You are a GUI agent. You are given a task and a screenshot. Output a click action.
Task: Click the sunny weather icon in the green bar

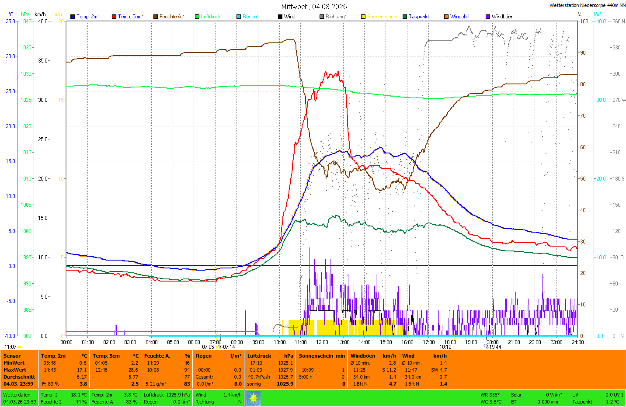(253, 398)
